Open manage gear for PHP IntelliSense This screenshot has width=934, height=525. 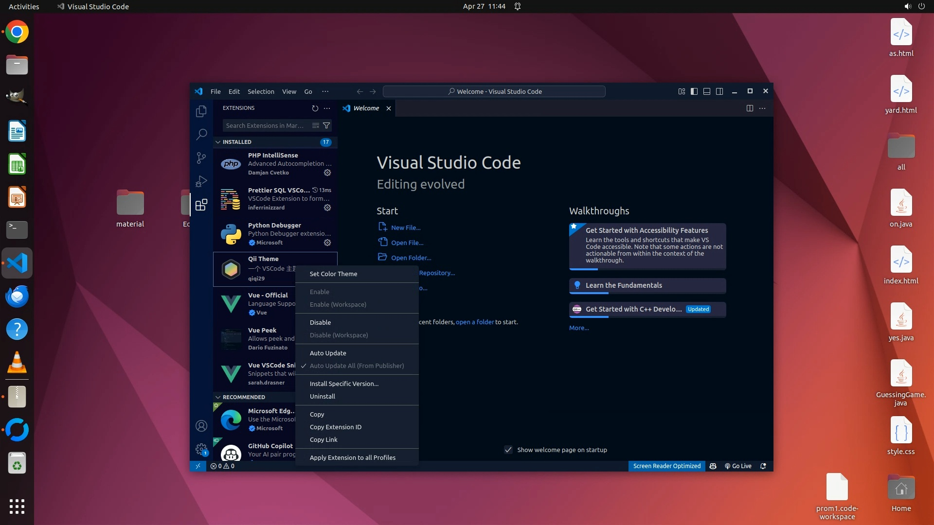click(327, 173)
